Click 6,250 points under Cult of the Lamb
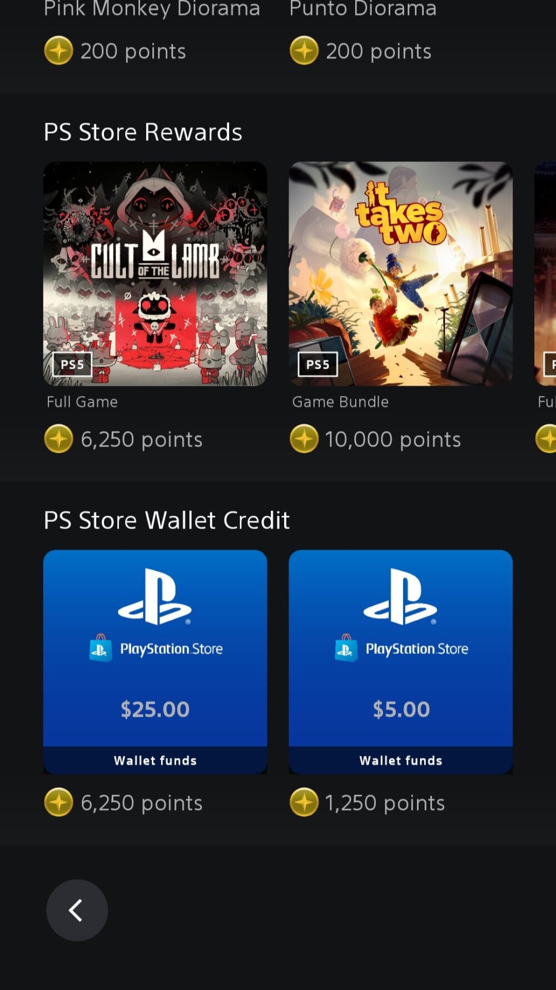Viewport: 556px width, 990px height. 142,440
